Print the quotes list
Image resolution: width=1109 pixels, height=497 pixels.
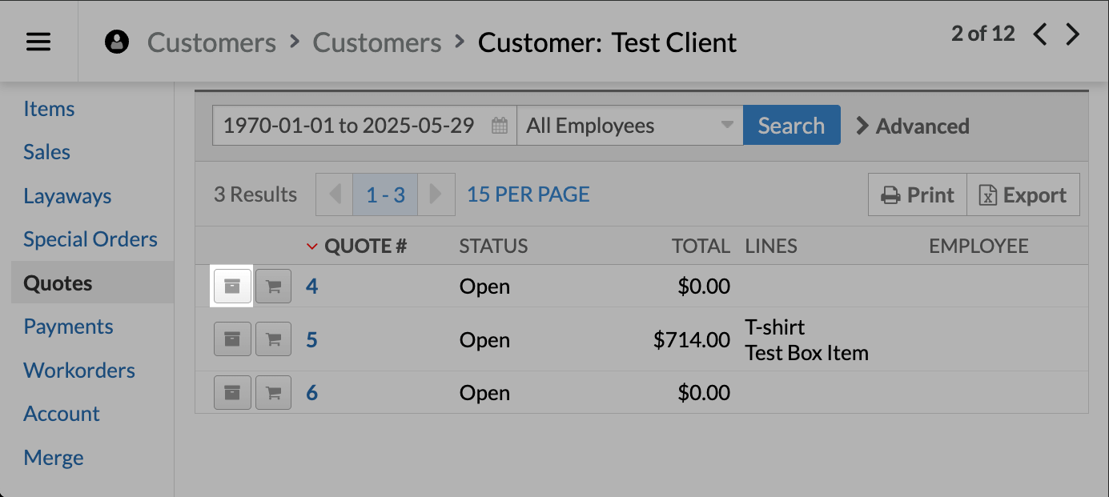(918, 195)
